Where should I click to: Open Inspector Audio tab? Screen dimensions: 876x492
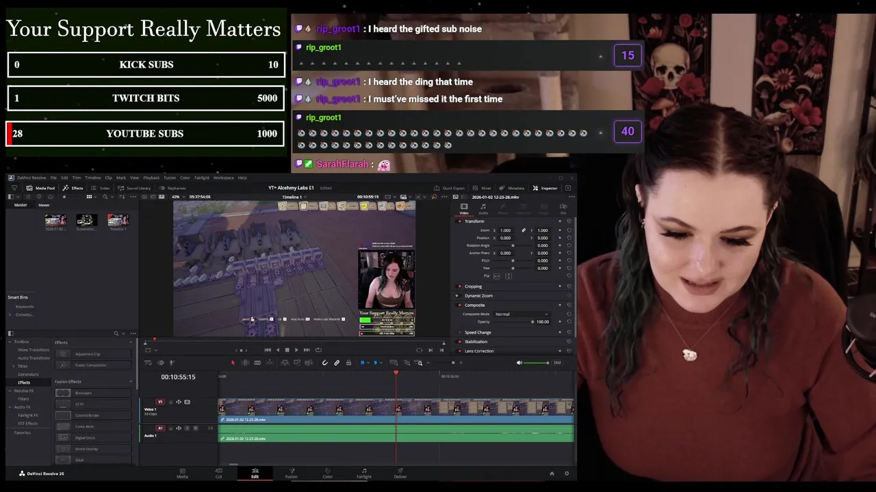tap(483, 209)
